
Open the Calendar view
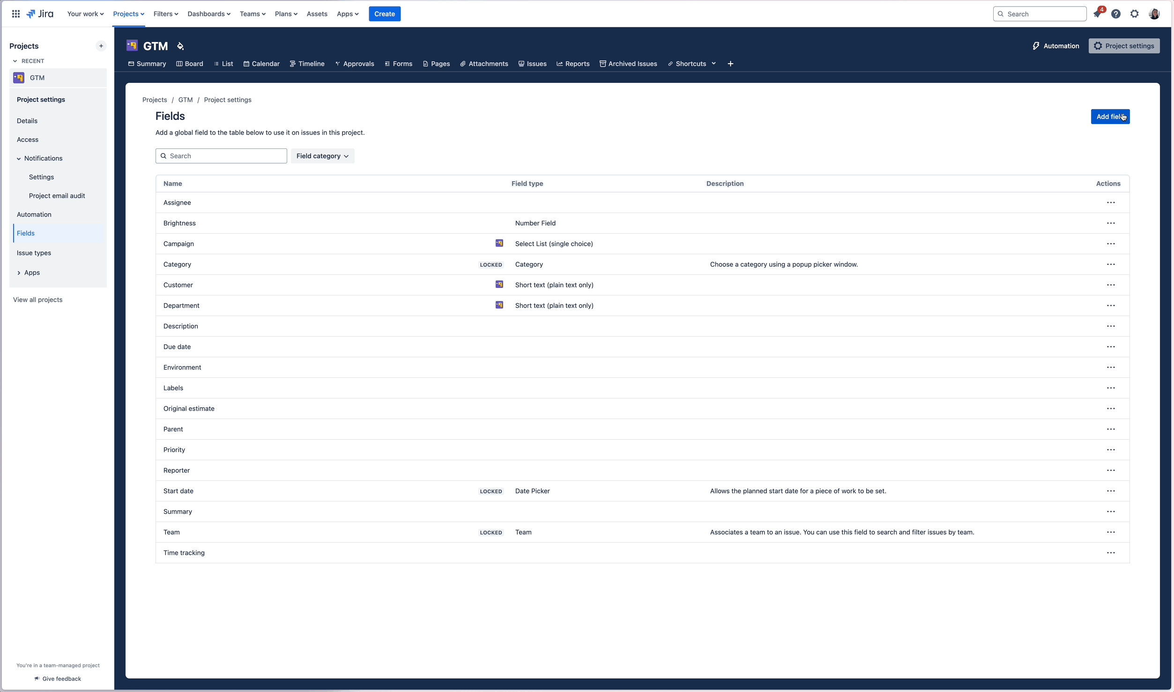coord(261,64)
